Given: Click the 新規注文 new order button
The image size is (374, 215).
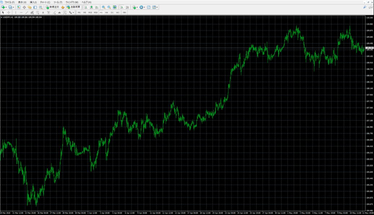Looking at the screenshot, I should click(53, 7).
